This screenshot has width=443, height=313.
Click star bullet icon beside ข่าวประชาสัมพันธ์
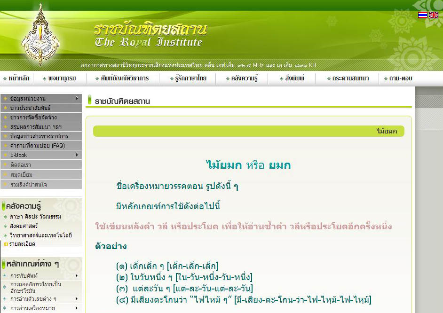(x=5, y=108)
